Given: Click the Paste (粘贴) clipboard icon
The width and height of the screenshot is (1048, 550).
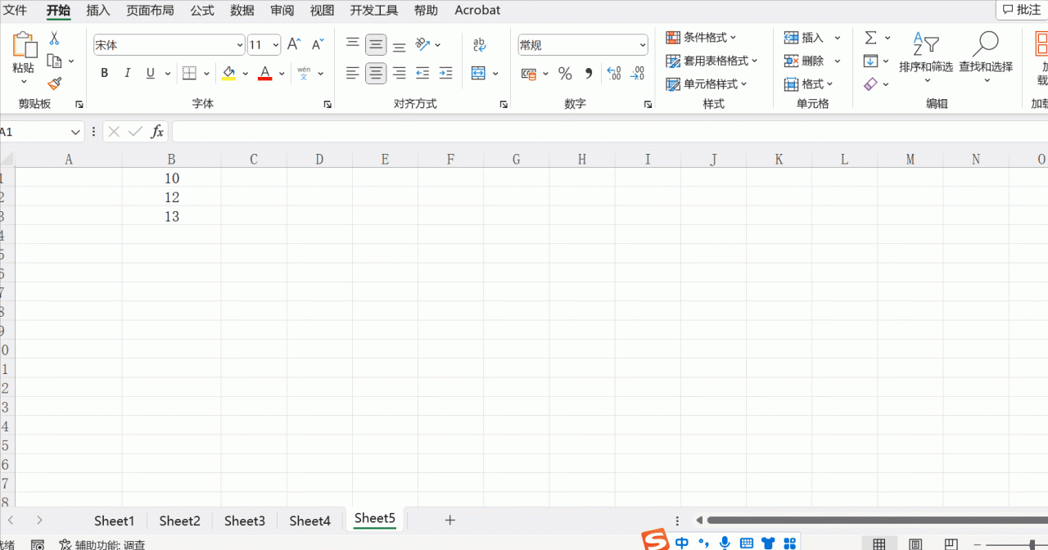Looking at the screenshot, I should coord(24,45).
